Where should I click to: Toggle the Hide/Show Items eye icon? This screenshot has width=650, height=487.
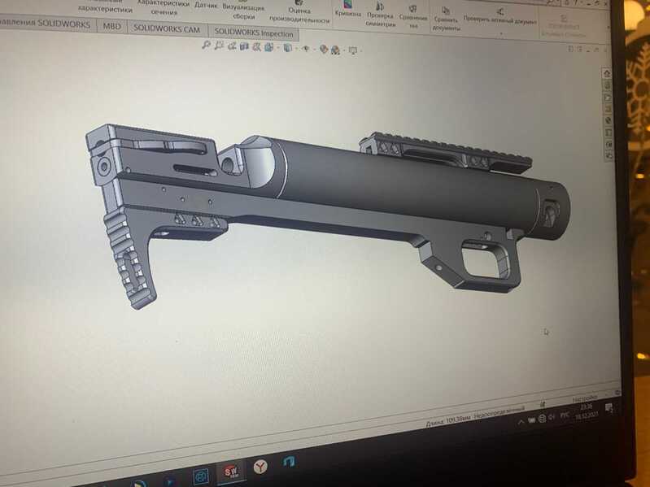(x=306, y=49)
